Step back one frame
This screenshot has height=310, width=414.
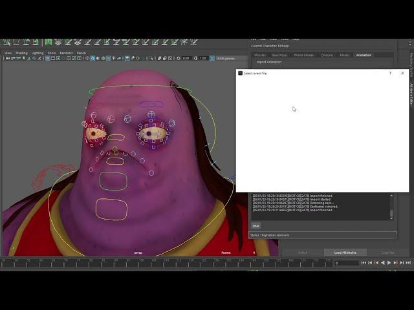tap(370, 263)
